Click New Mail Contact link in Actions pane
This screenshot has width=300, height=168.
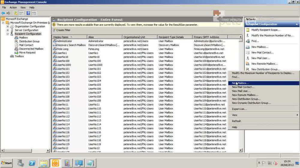(262, 53)
